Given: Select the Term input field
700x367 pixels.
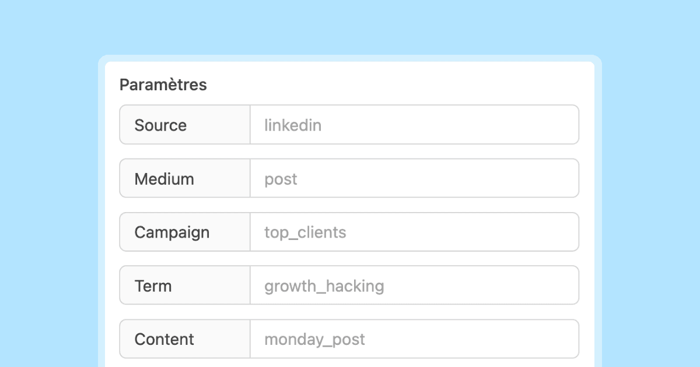Looking at the screenshot, I should tap(414, 285).
